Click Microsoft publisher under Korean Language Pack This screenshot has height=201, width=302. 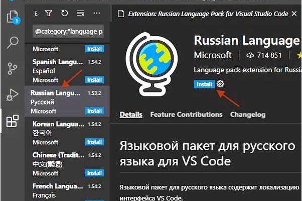point(45,142)
